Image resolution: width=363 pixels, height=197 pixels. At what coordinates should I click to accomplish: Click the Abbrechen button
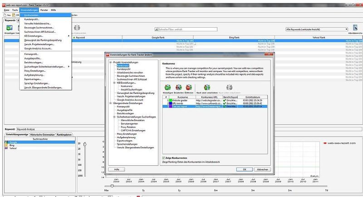tap(263, 169)
